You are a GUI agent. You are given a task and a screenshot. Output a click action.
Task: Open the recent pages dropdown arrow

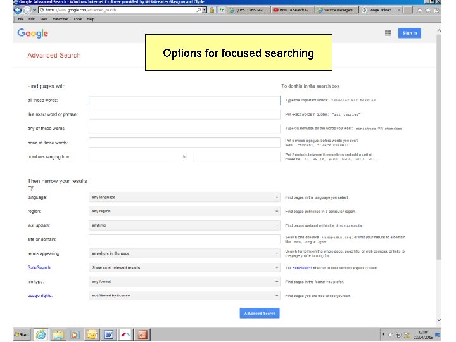tap(34, 10)
